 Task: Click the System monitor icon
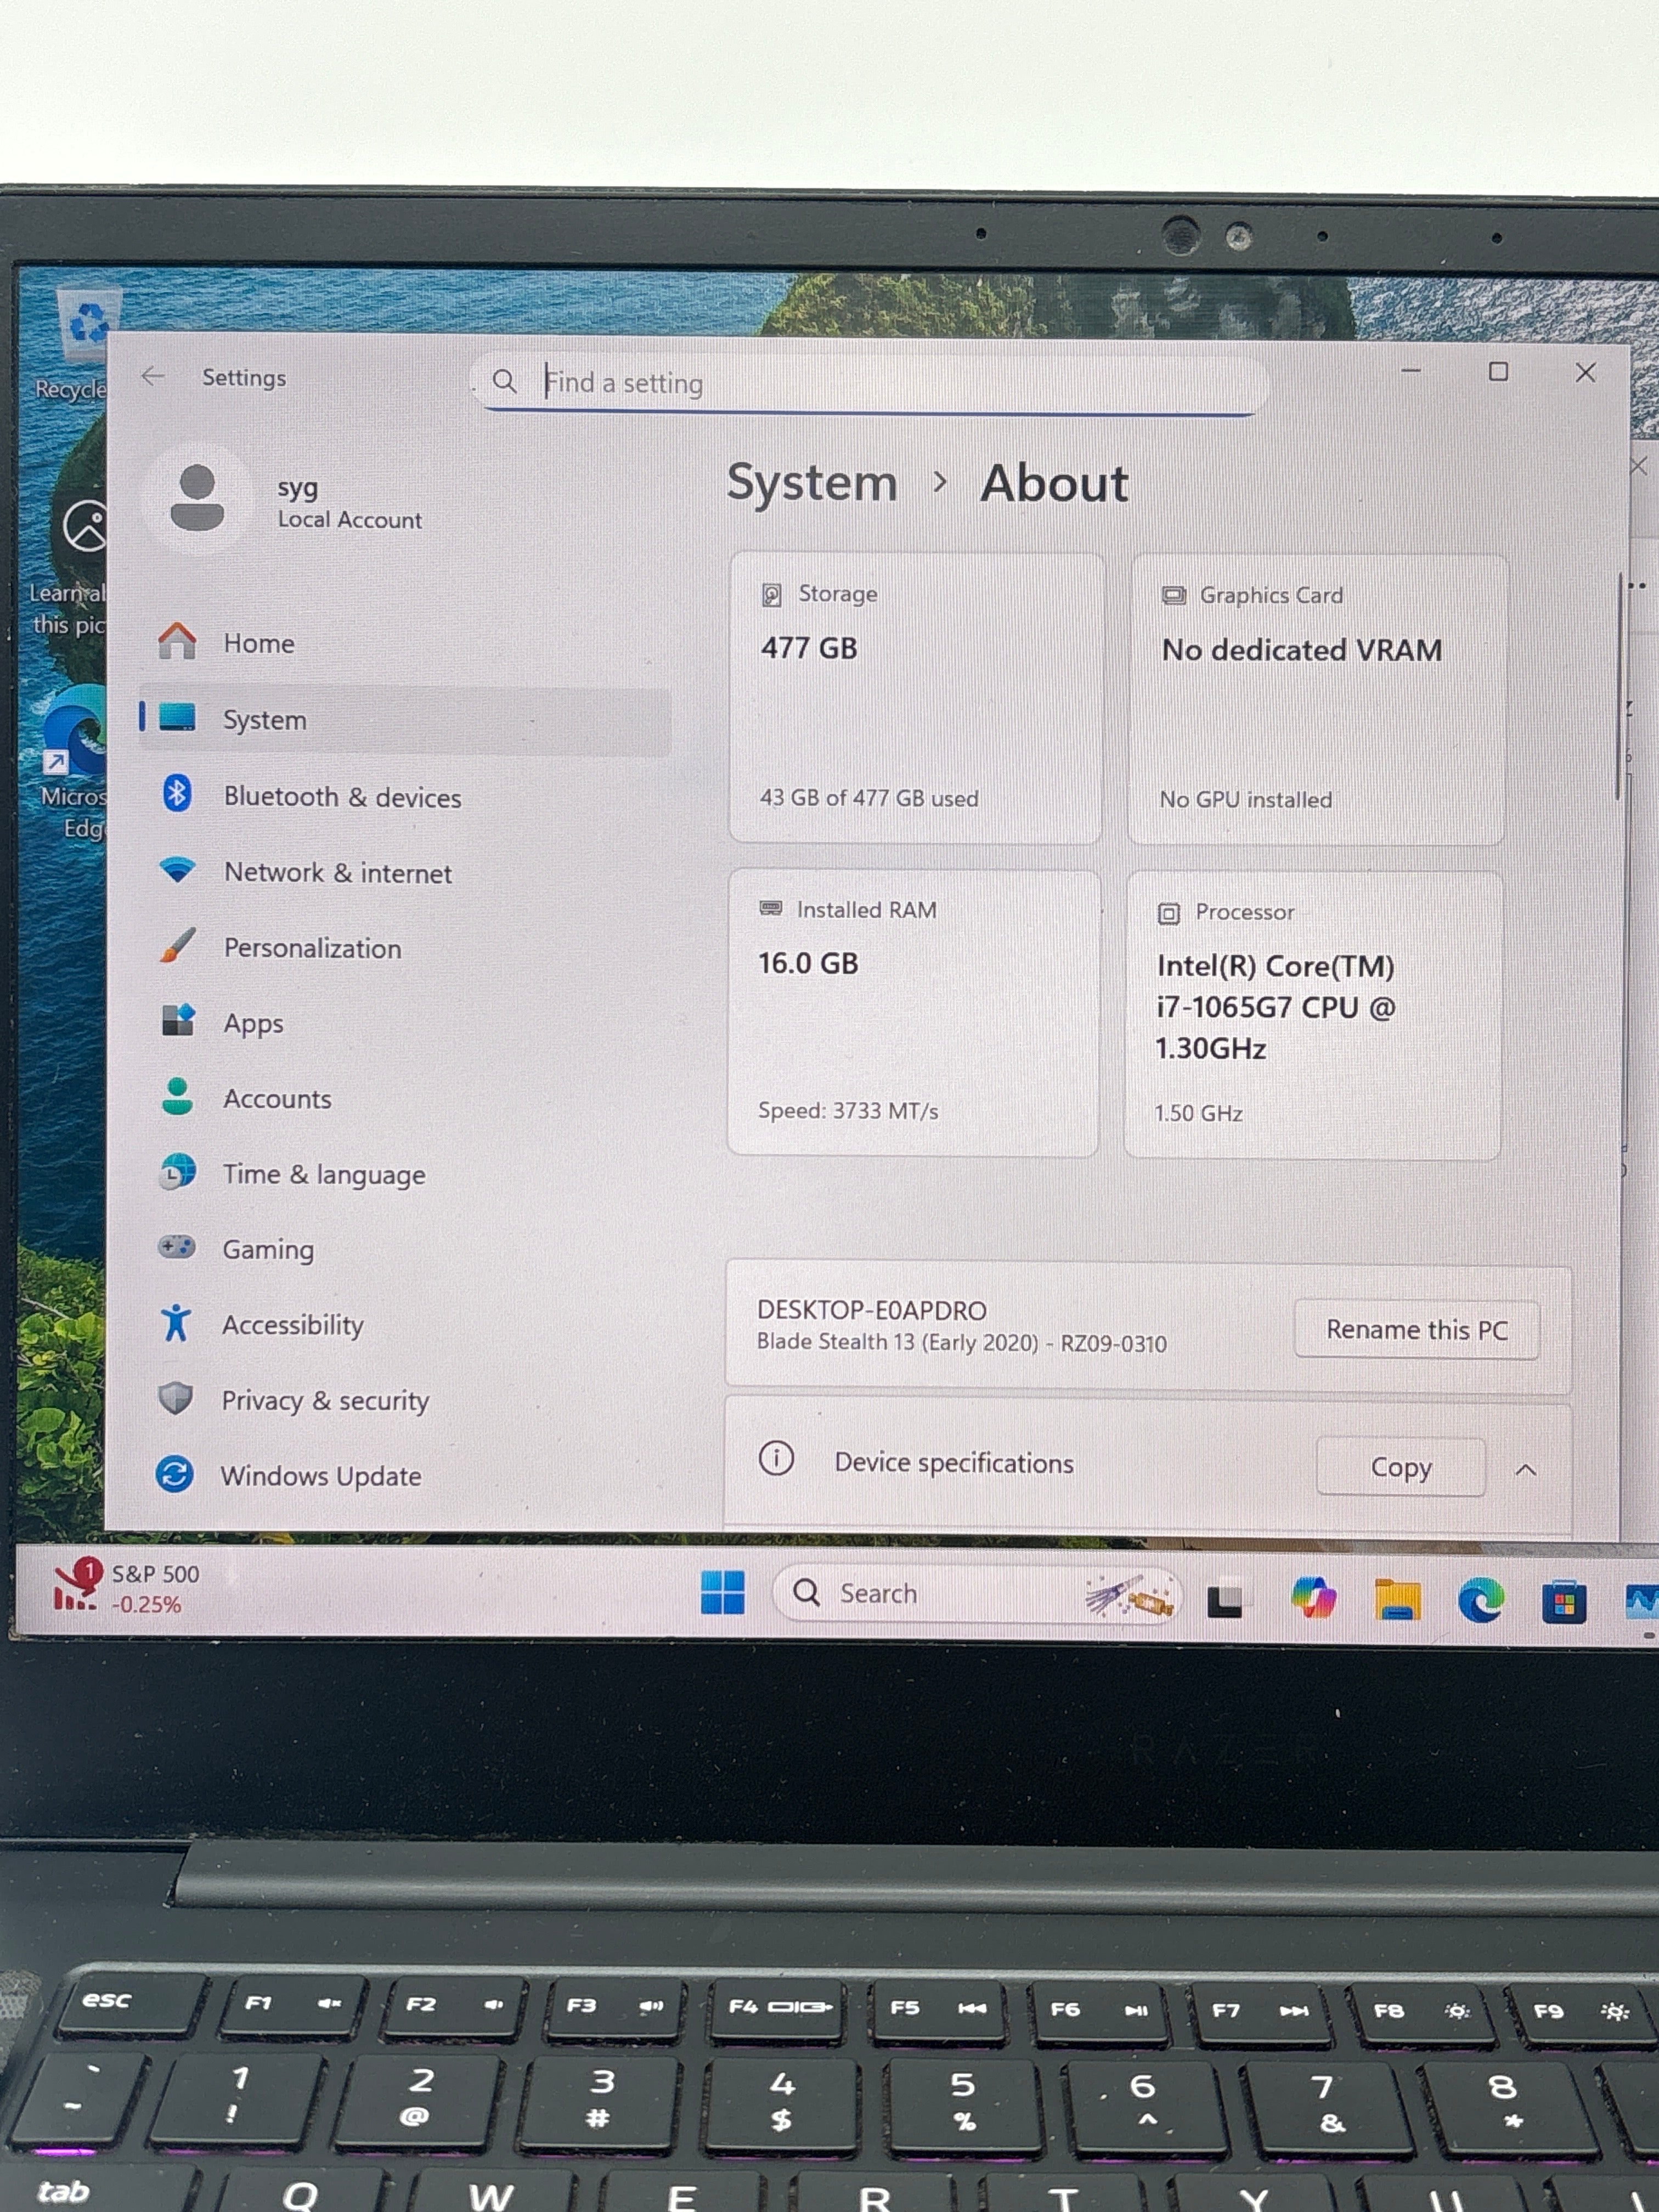click(x=177, y=717)
